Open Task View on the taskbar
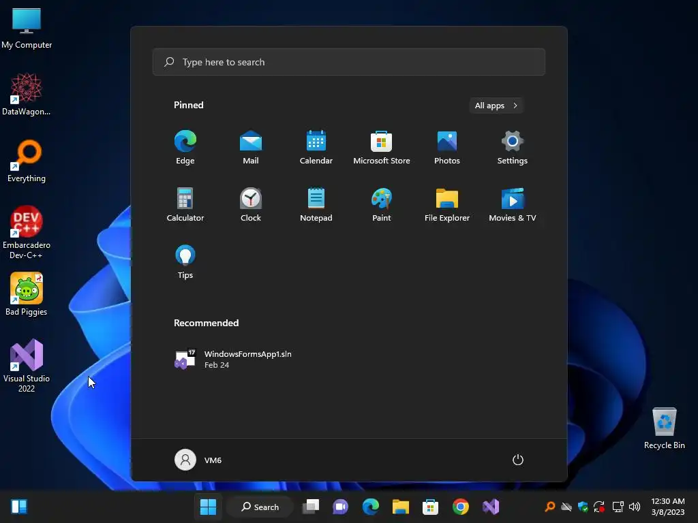Screen dimensions: 698x523 311,507
